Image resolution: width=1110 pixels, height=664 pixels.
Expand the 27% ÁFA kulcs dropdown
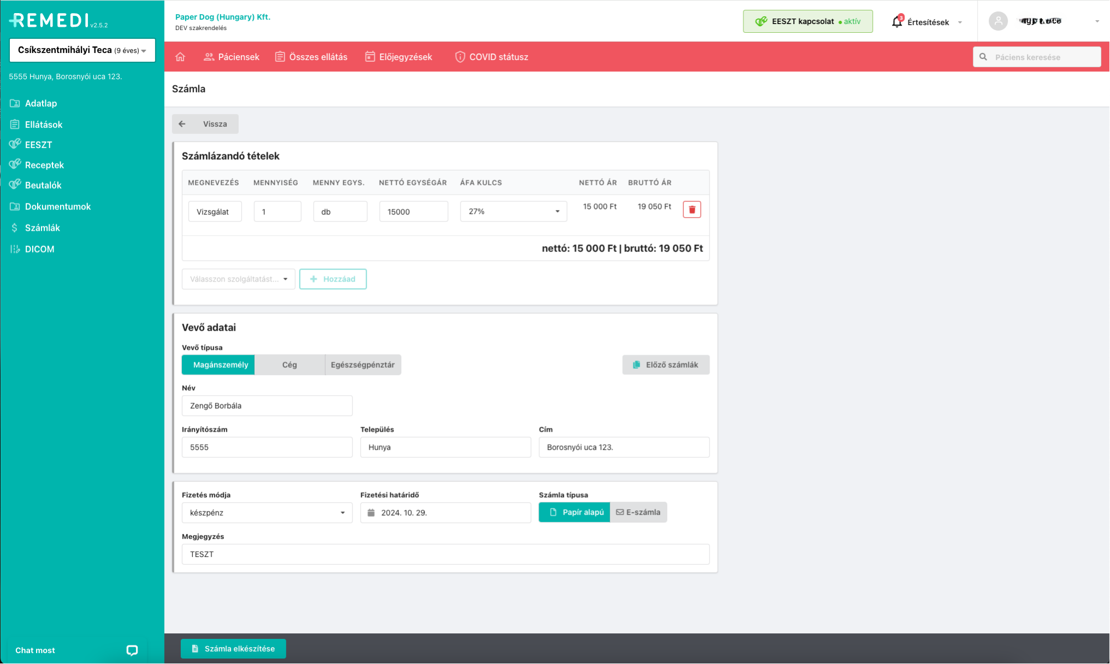513,211
